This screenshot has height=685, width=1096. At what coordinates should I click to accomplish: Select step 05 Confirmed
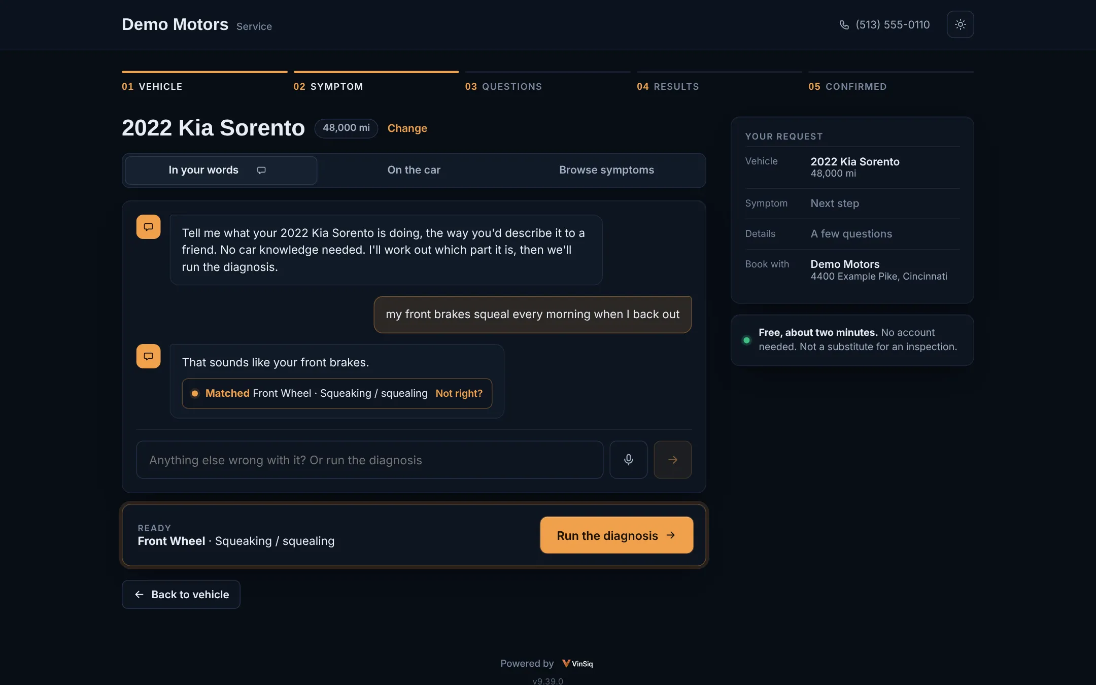point(891,82)
